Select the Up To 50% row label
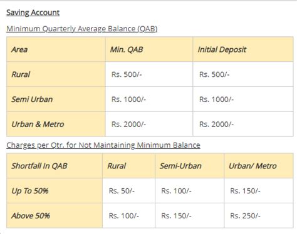Image resolution: width=297 pixels, height=234 pixels. point(55,191)
